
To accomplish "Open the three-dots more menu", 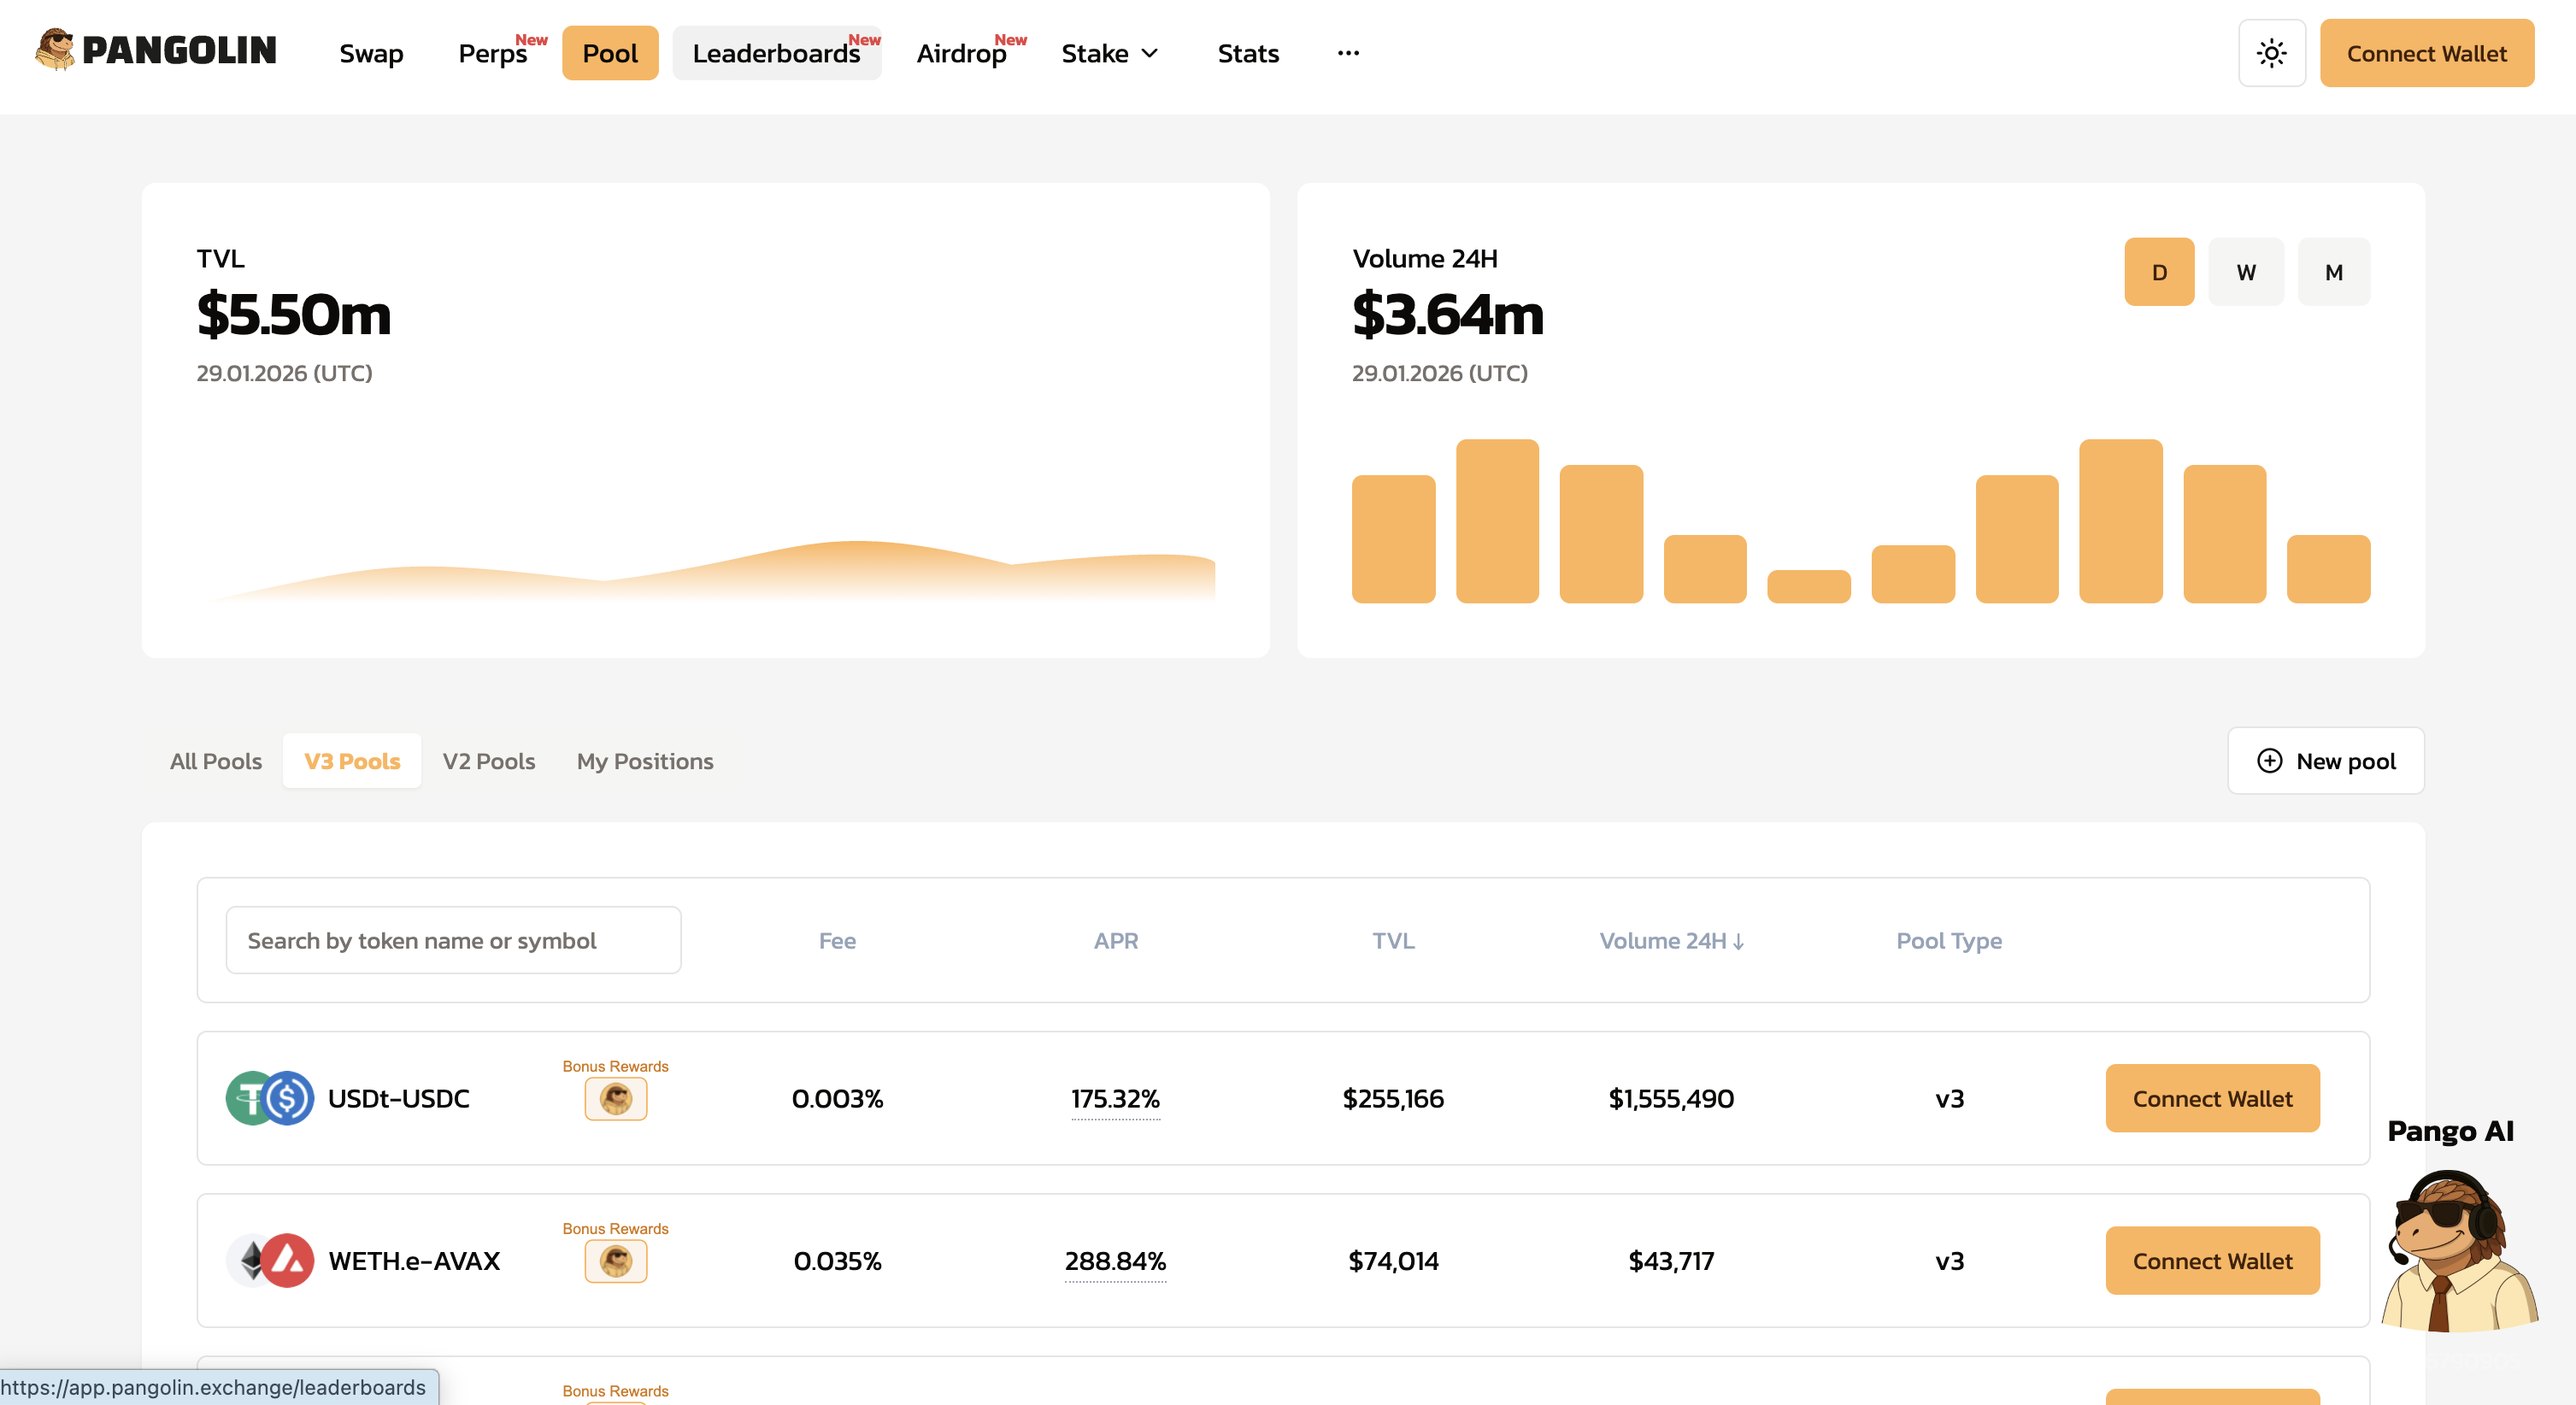I will (1348, 53).
